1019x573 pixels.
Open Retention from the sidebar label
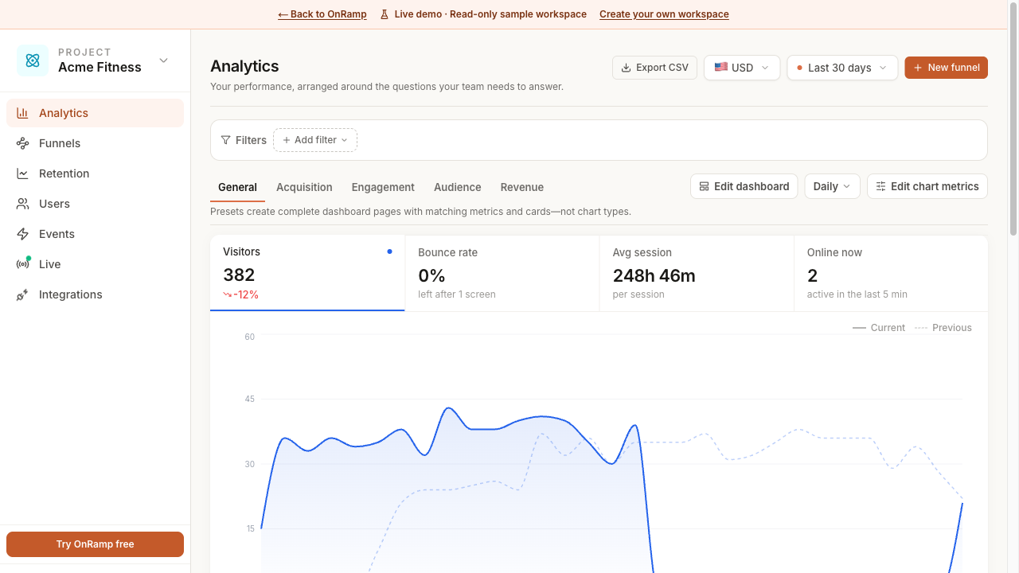pyautogui.click(x=64, y=173)
